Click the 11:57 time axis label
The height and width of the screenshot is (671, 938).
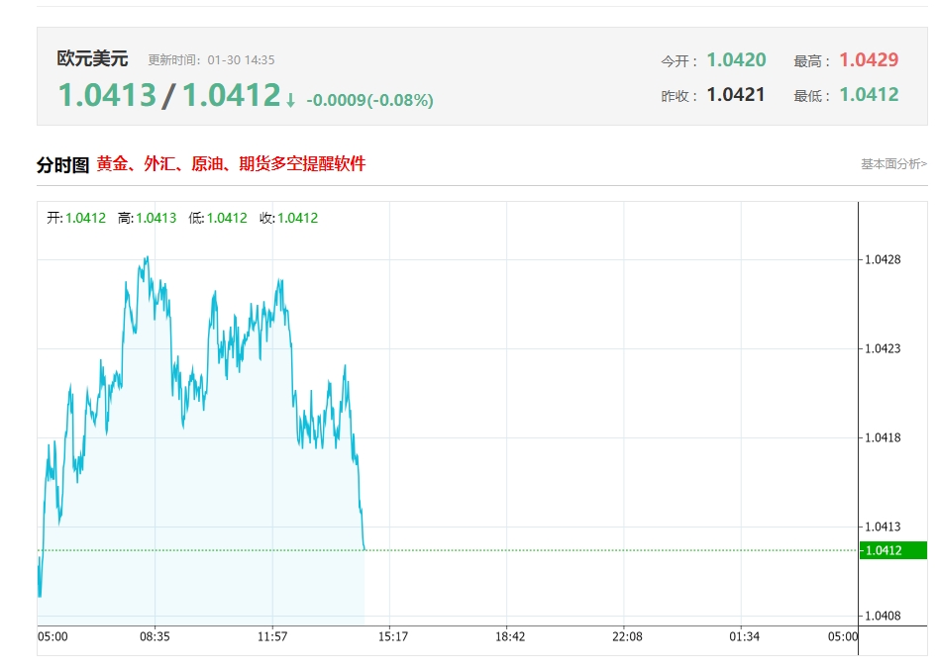tap(272, 637)
